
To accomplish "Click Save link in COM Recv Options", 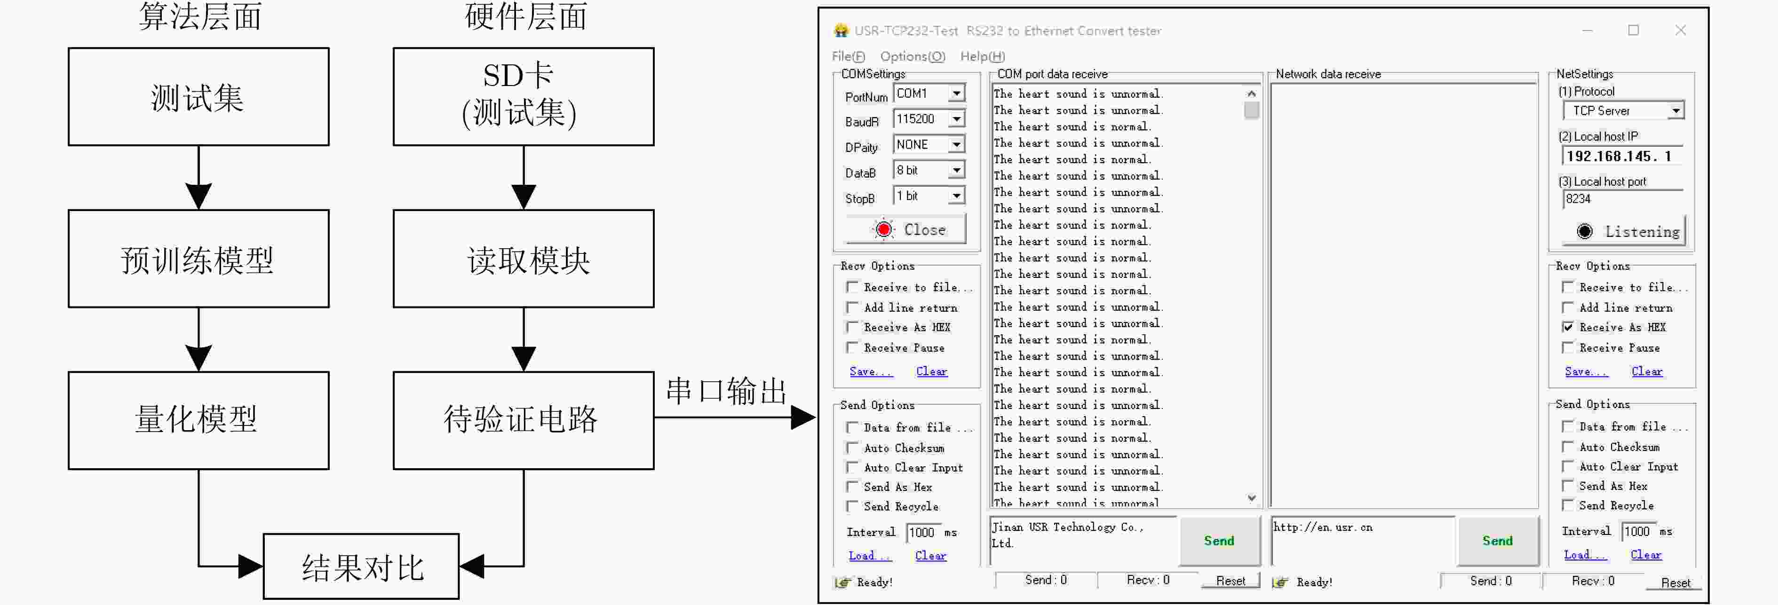I will tap(870, 371).
